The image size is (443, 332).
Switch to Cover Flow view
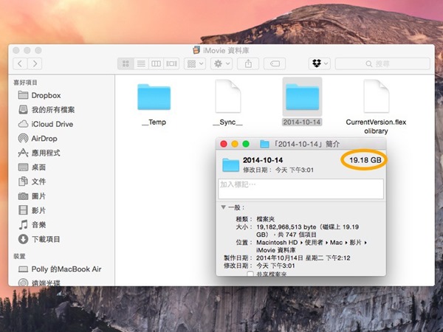point(171,63)
